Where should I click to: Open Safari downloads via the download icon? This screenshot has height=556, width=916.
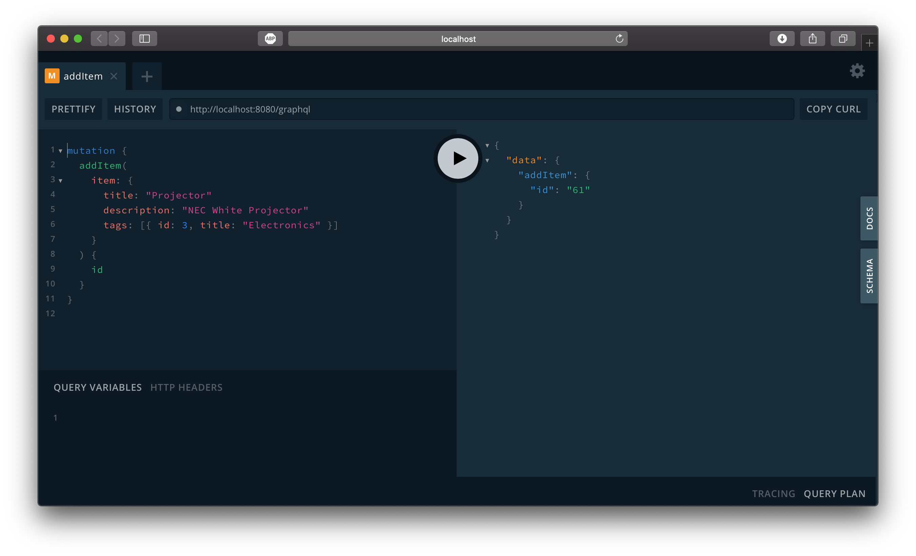[x=782, y=38]
